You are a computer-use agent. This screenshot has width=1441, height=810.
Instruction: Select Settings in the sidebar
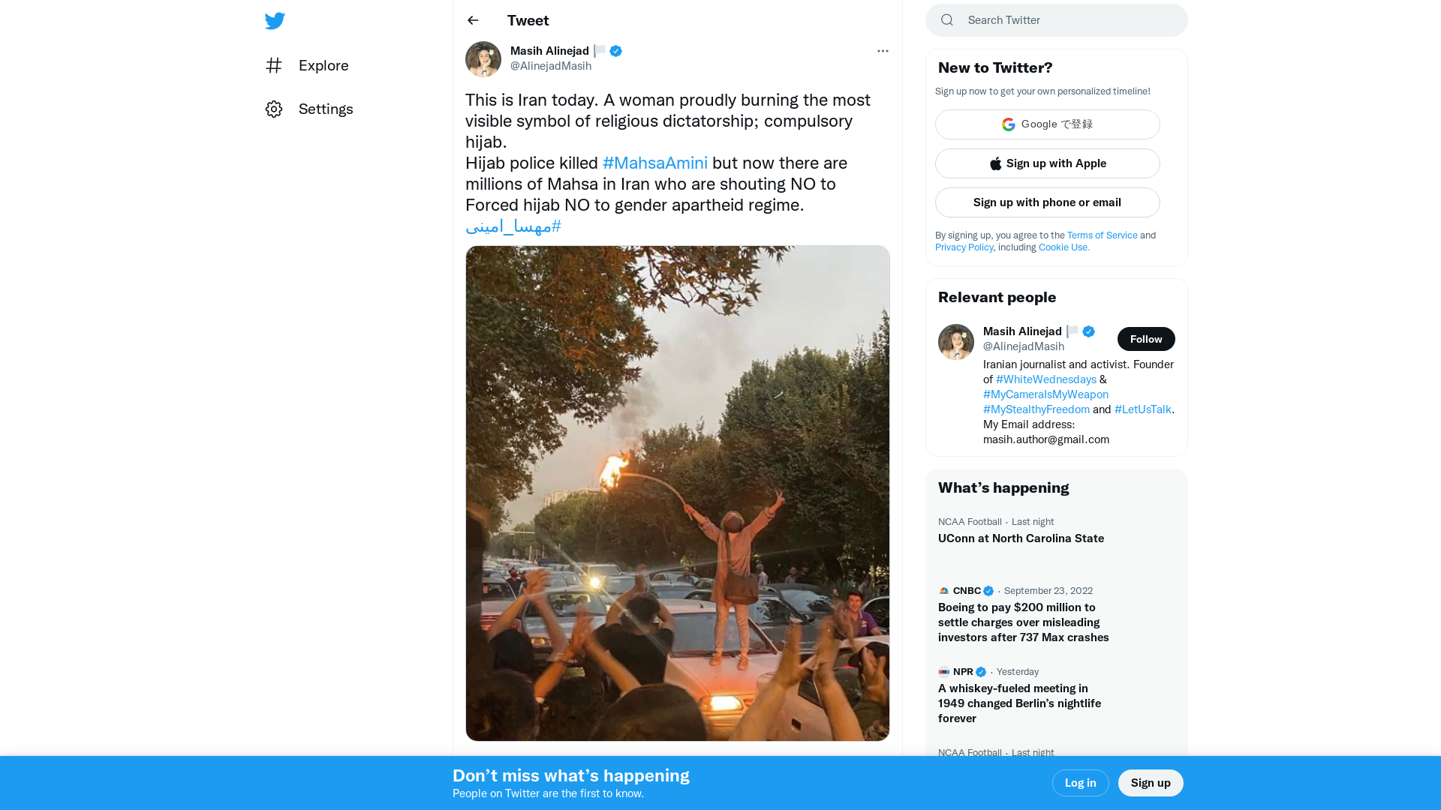click(x=326, y=109)
